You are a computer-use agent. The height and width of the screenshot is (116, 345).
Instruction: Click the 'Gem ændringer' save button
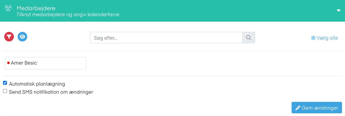pyautogui.click(x=317, y=108)
